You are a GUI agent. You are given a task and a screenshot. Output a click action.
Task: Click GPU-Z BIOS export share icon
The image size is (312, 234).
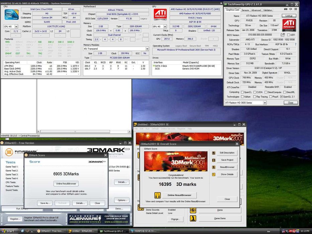pos(283,35)
